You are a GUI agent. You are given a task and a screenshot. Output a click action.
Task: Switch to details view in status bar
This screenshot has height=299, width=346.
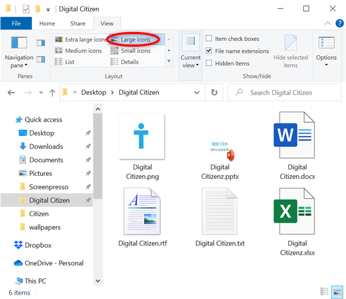325,292
